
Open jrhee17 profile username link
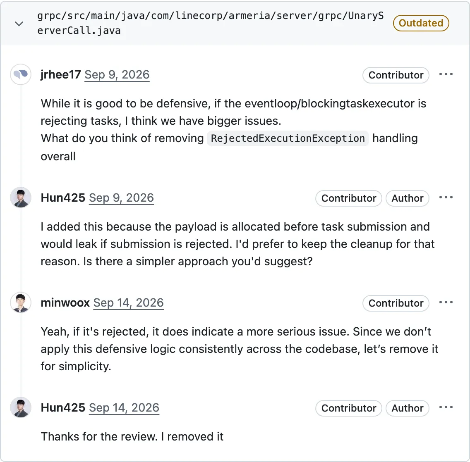60,75
